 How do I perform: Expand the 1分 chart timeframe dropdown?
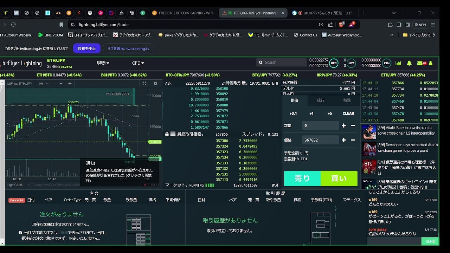point(44,84)
